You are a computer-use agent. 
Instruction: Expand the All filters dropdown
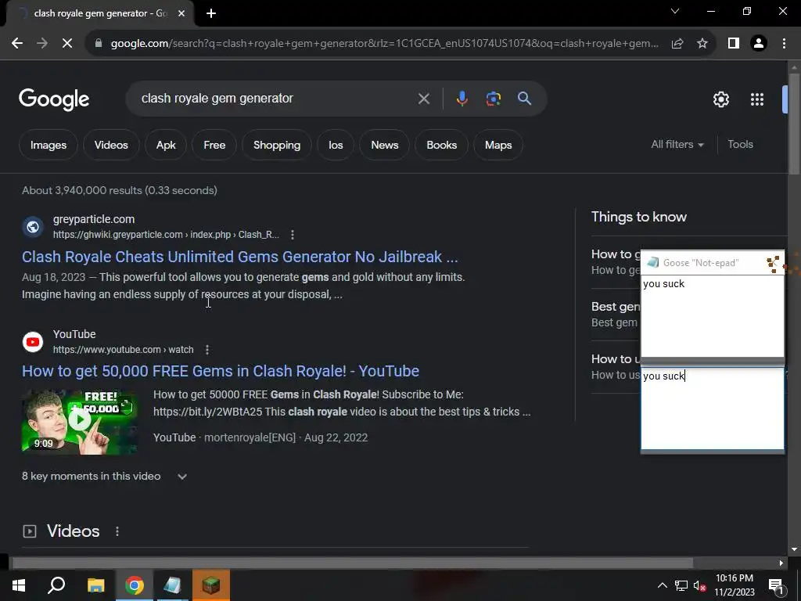tap(677, 145)
